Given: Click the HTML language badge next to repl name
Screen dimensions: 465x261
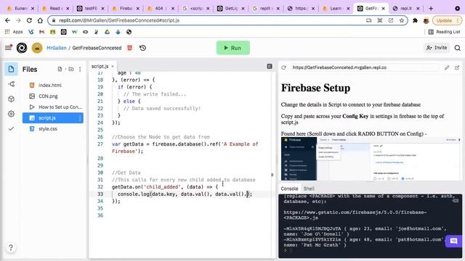Looking at the screenshot, I should [129, 48].
